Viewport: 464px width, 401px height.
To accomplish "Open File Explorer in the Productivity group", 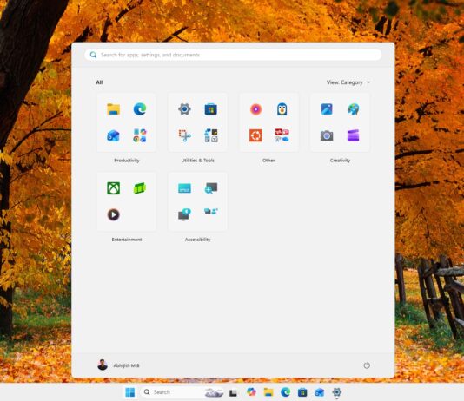I will [x=113, y=109].
